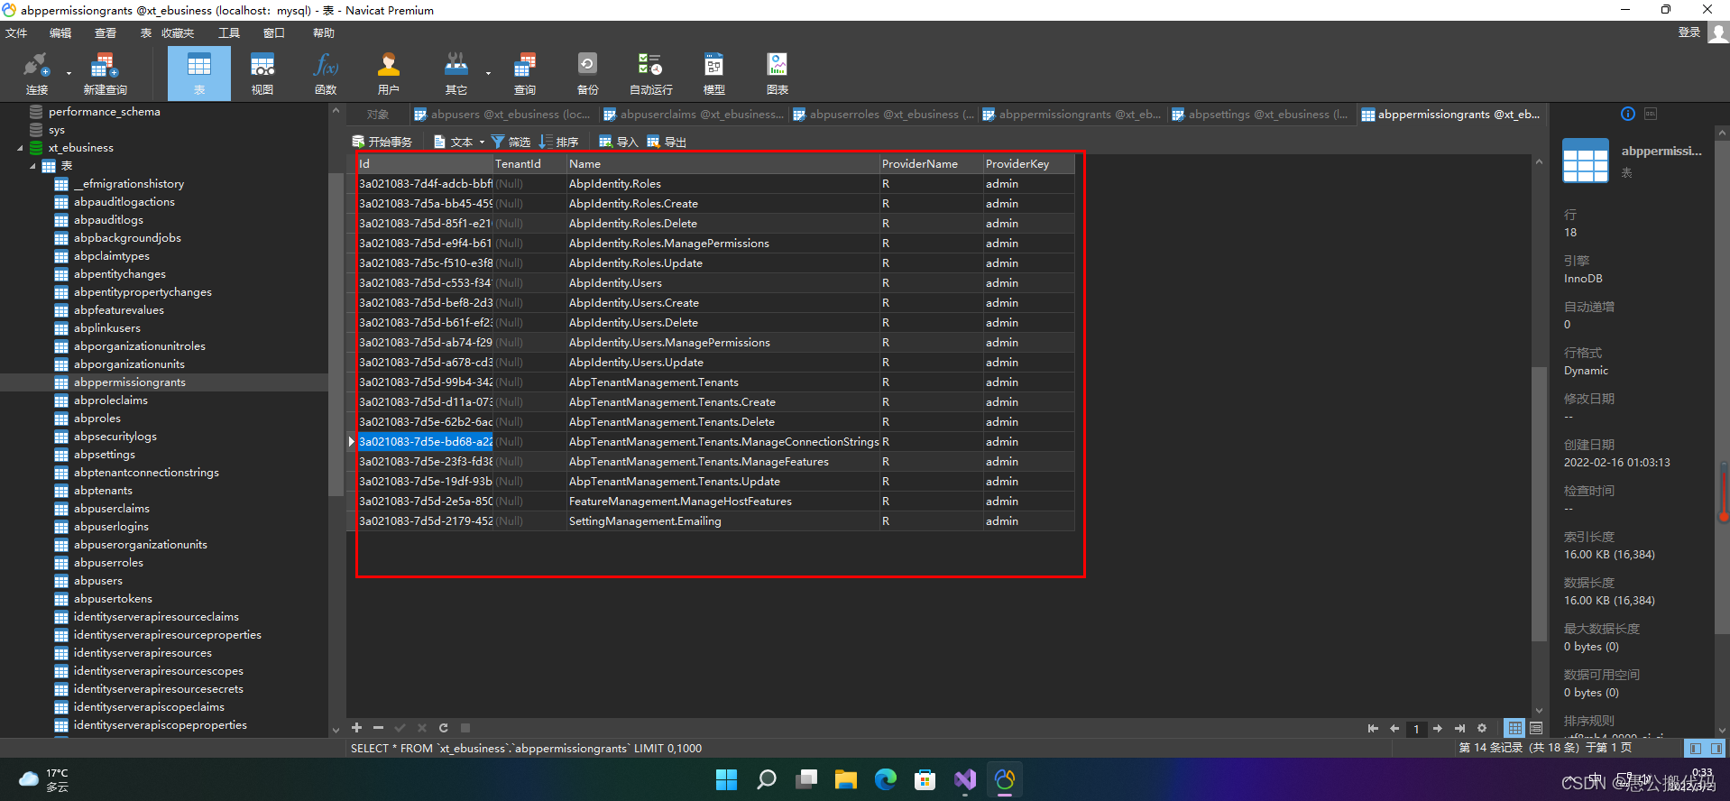The height and width of the screenshot is (801, 1730).
Task: Click the 自动运行 (Automation) toolbar icon
Action: (x=650, y=73)
